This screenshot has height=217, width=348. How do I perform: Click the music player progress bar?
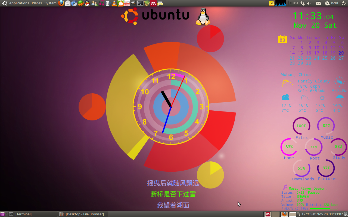[324, 209]
